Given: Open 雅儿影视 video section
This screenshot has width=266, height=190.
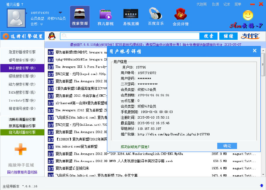Looking at the screenshot, I should point(106,17).
